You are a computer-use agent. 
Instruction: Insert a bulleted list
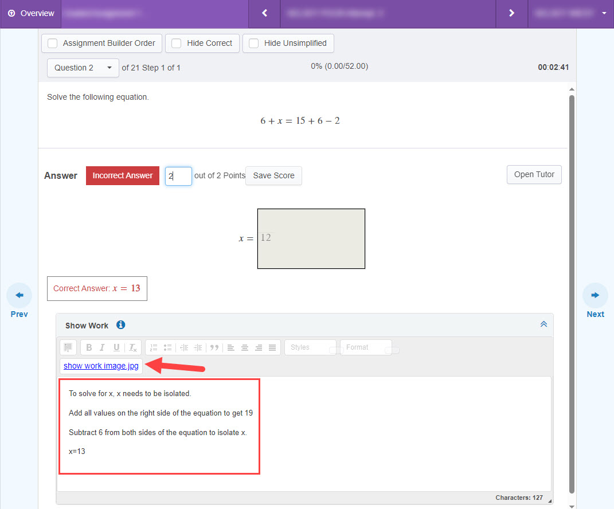[x=167, y=347]
